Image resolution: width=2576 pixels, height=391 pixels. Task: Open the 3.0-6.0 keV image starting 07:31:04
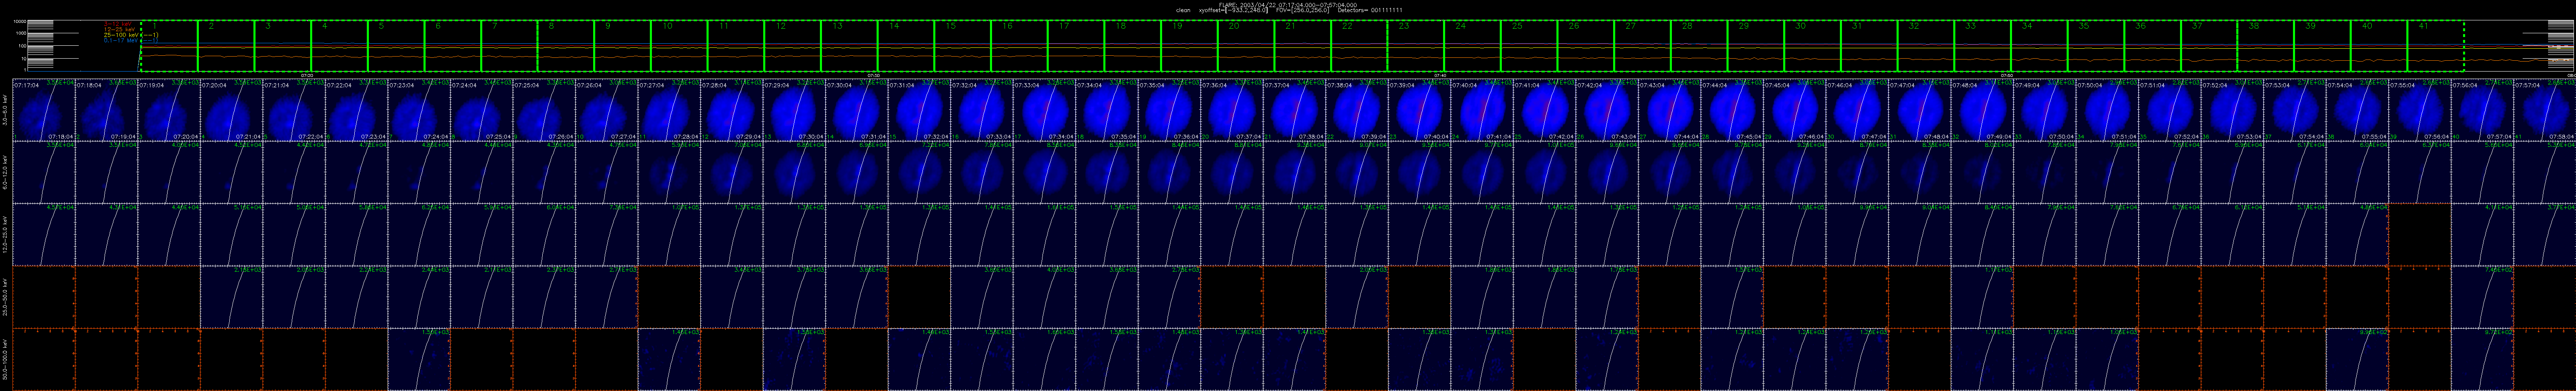[x=919, y=110]
